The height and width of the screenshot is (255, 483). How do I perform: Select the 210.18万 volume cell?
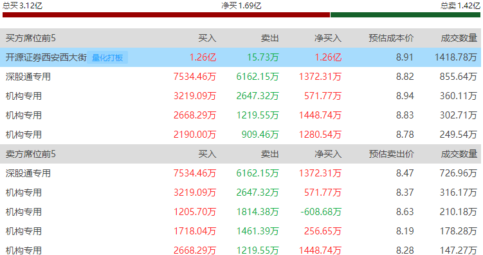[459, 212]
